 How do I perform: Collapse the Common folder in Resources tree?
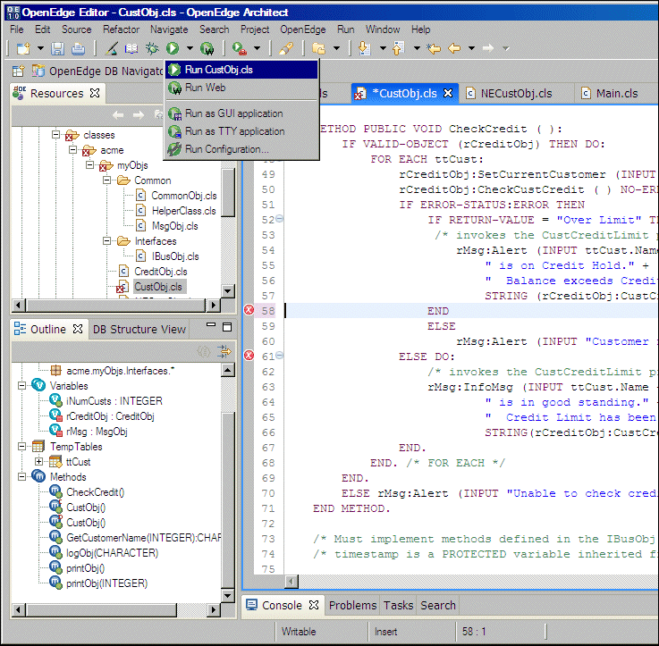107,180
